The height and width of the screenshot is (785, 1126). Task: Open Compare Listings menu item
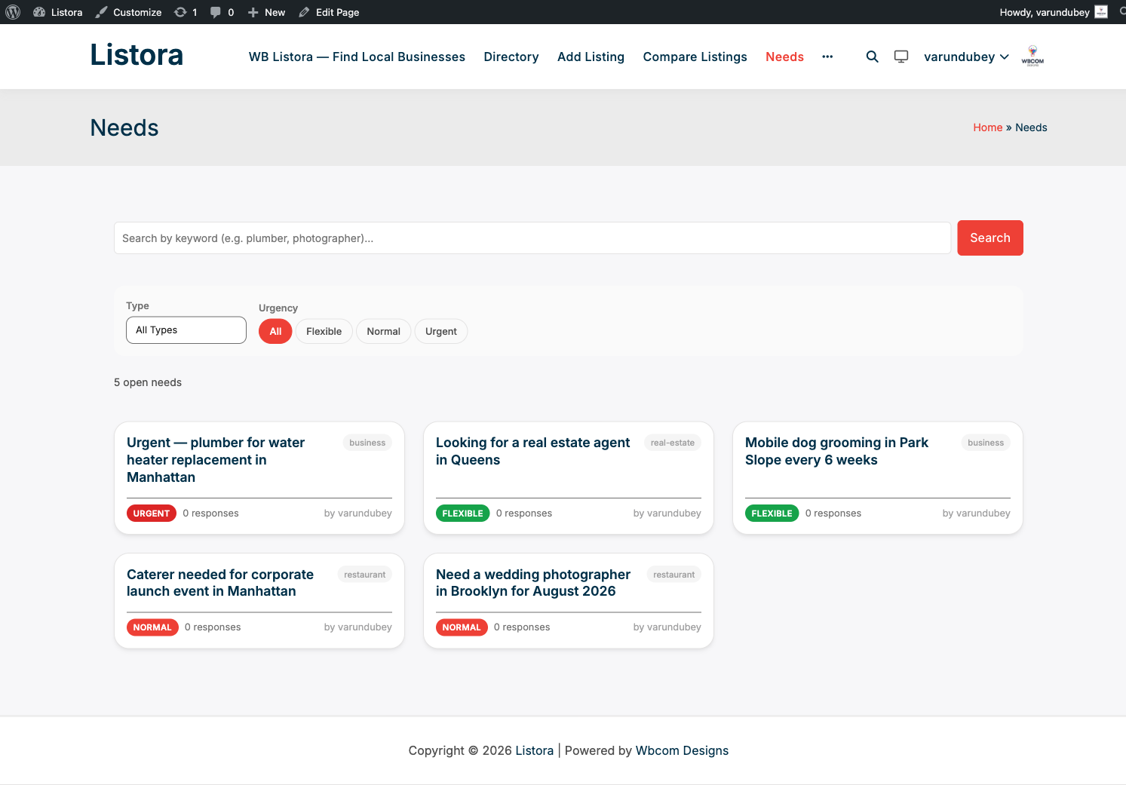click(695, 57)
